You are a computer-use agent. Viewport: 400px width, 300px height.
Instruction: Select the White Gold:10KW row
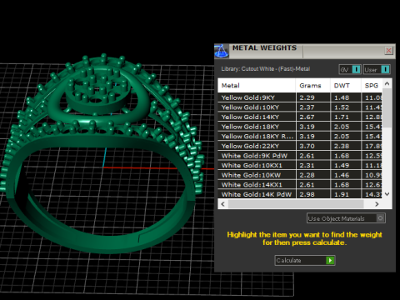[x=300, y=175]
